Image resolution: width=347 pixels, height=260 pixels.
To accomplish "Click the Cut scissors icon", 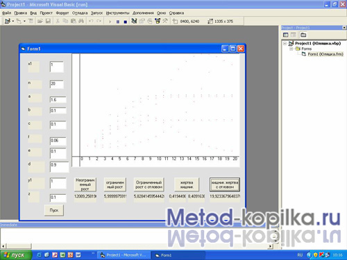I will 58,21.
